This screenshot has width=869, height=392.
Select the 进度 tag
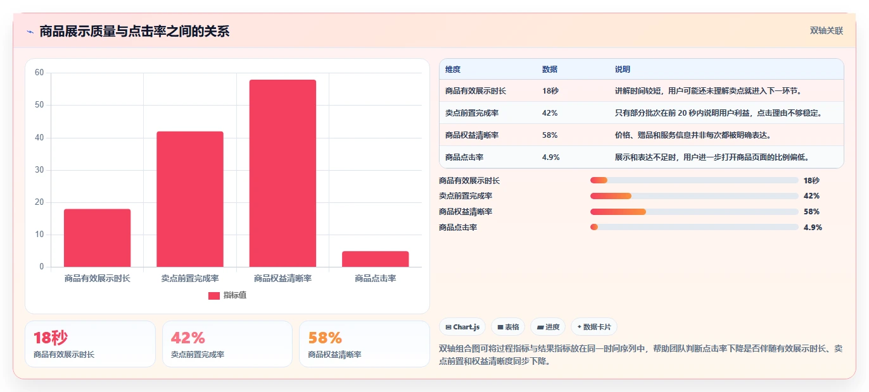click(548, 327)
